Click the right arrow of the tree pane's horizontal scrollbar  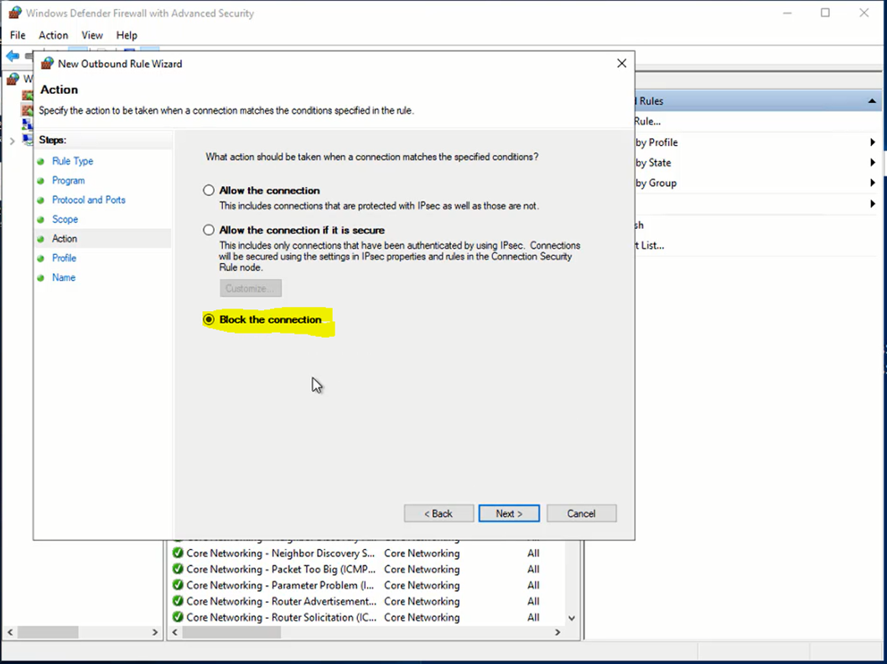[155, 632]
